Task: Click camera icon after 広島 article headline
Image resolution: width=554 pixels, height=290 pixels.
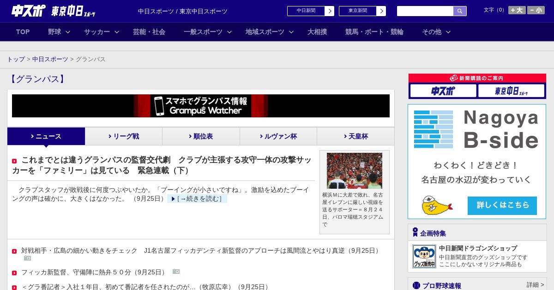Action: click(28, 258)
